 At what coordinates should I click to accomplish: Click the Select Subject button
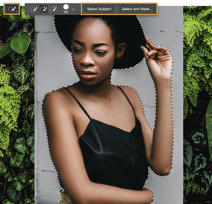click(99, 9)
